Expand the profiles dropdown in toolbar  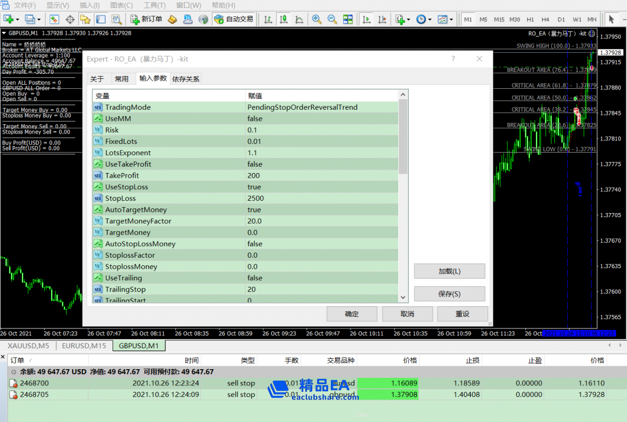pos(38,19)
